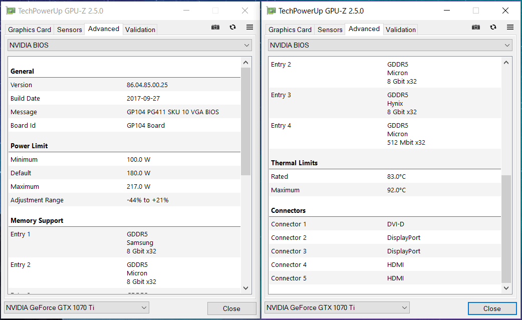Select Connector 1 DVI-D row
Viewport: 522px width, 320px height.
[385, 224]
